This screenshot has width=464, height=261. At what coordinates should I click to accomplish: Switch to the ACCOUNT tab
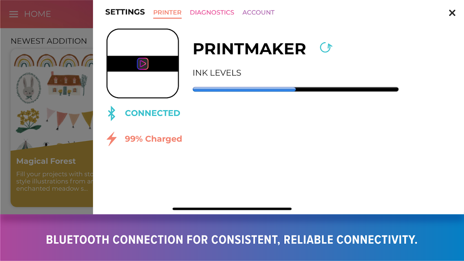point(258,12)
